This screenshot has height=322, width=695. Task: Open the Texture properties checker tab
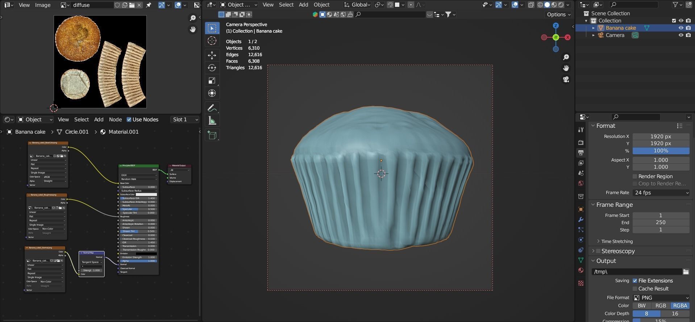(x=581, y=283)
